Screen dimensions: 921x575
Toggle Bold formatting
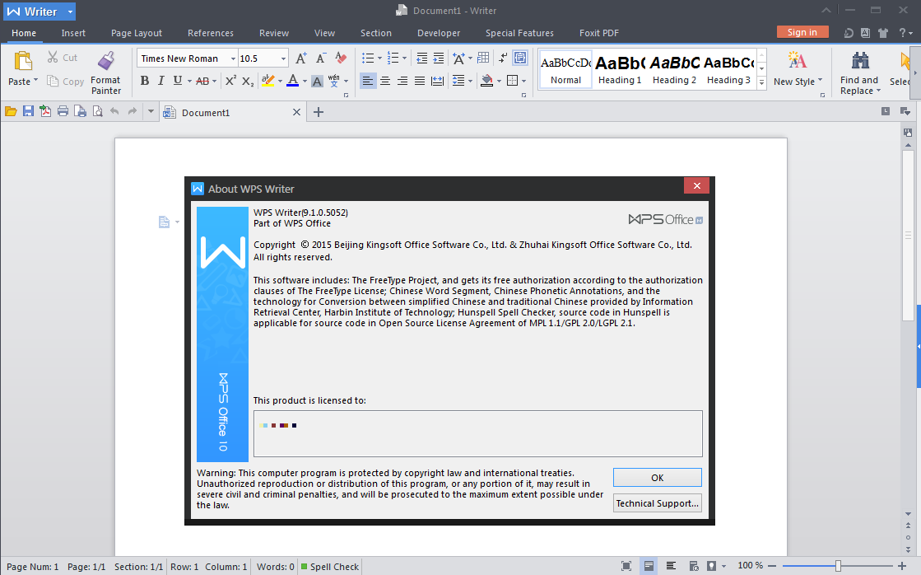coord(145,81)
